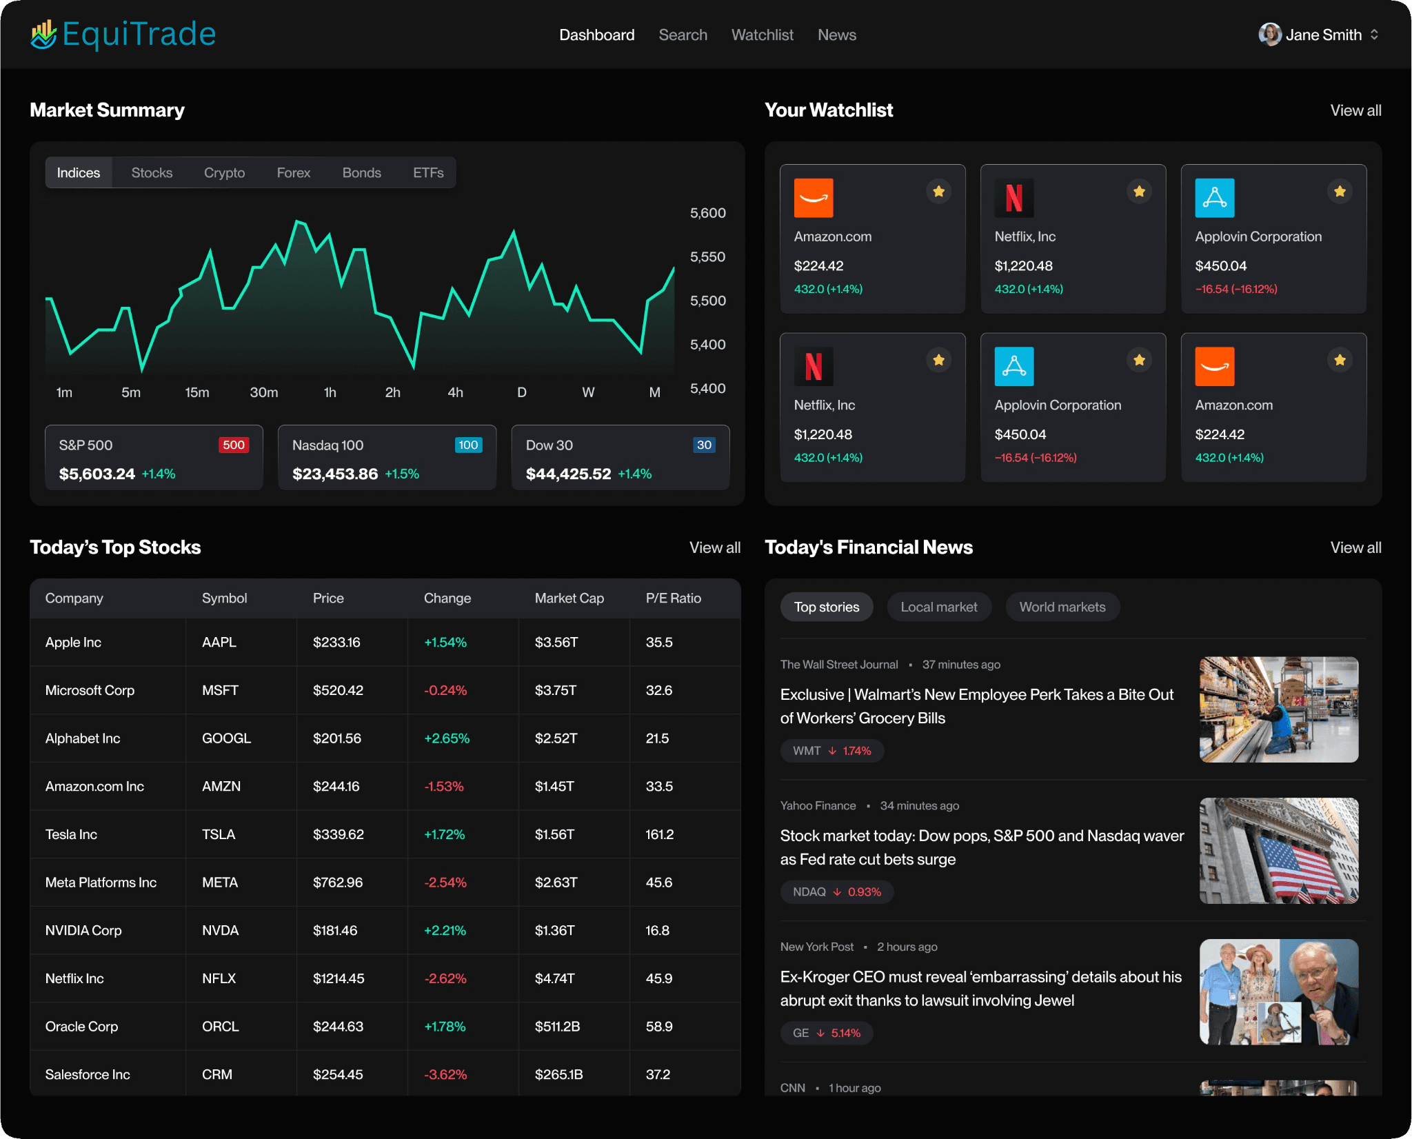Open Amazon.com via its watchlist logo

814,198
